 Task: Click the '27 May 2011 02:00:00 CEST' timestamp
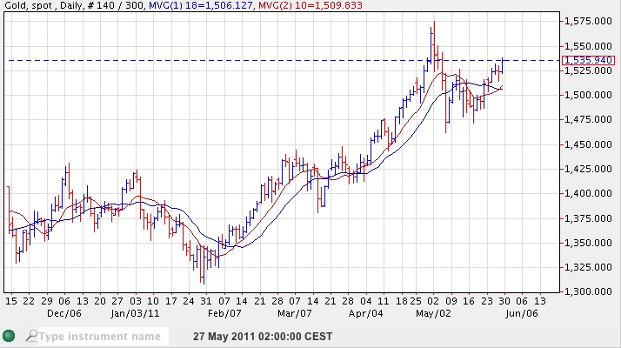tap(263, 337)
